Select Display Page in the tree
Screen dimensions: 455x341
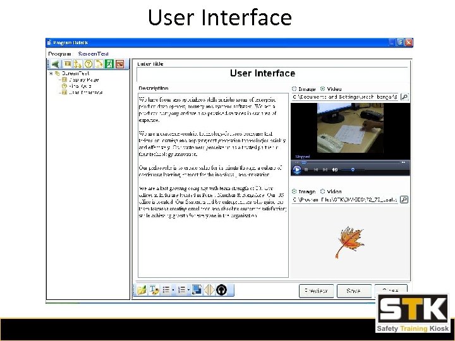click(84, 80)
